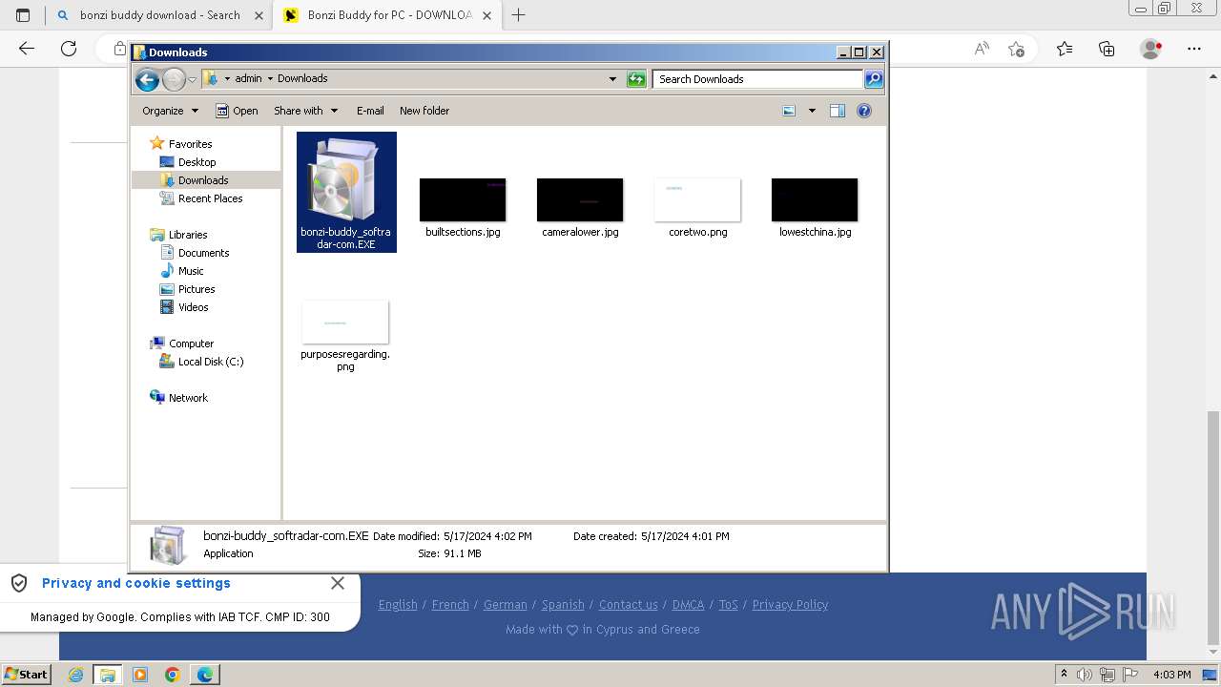This screenshot has height=687, width=1221.
Task: Select Computer in navigation pane
Action: pyautogui.click(x=191, y=343)
